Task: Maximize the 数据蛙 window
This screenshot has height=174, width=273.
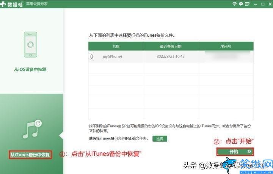Action: coord(263,4)
